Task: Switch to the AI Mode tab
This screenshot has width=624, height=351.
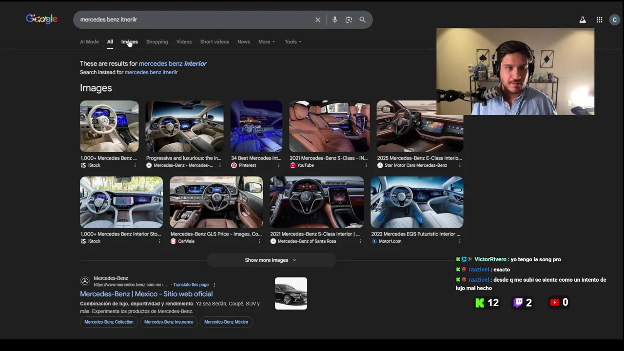Action: click(x=89, y=42)
